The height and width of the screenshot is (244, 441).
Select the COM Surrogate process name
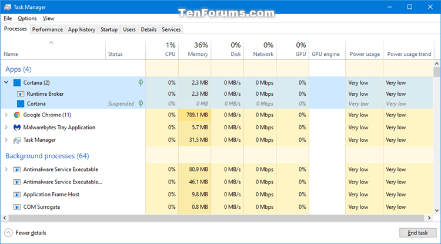42,207
